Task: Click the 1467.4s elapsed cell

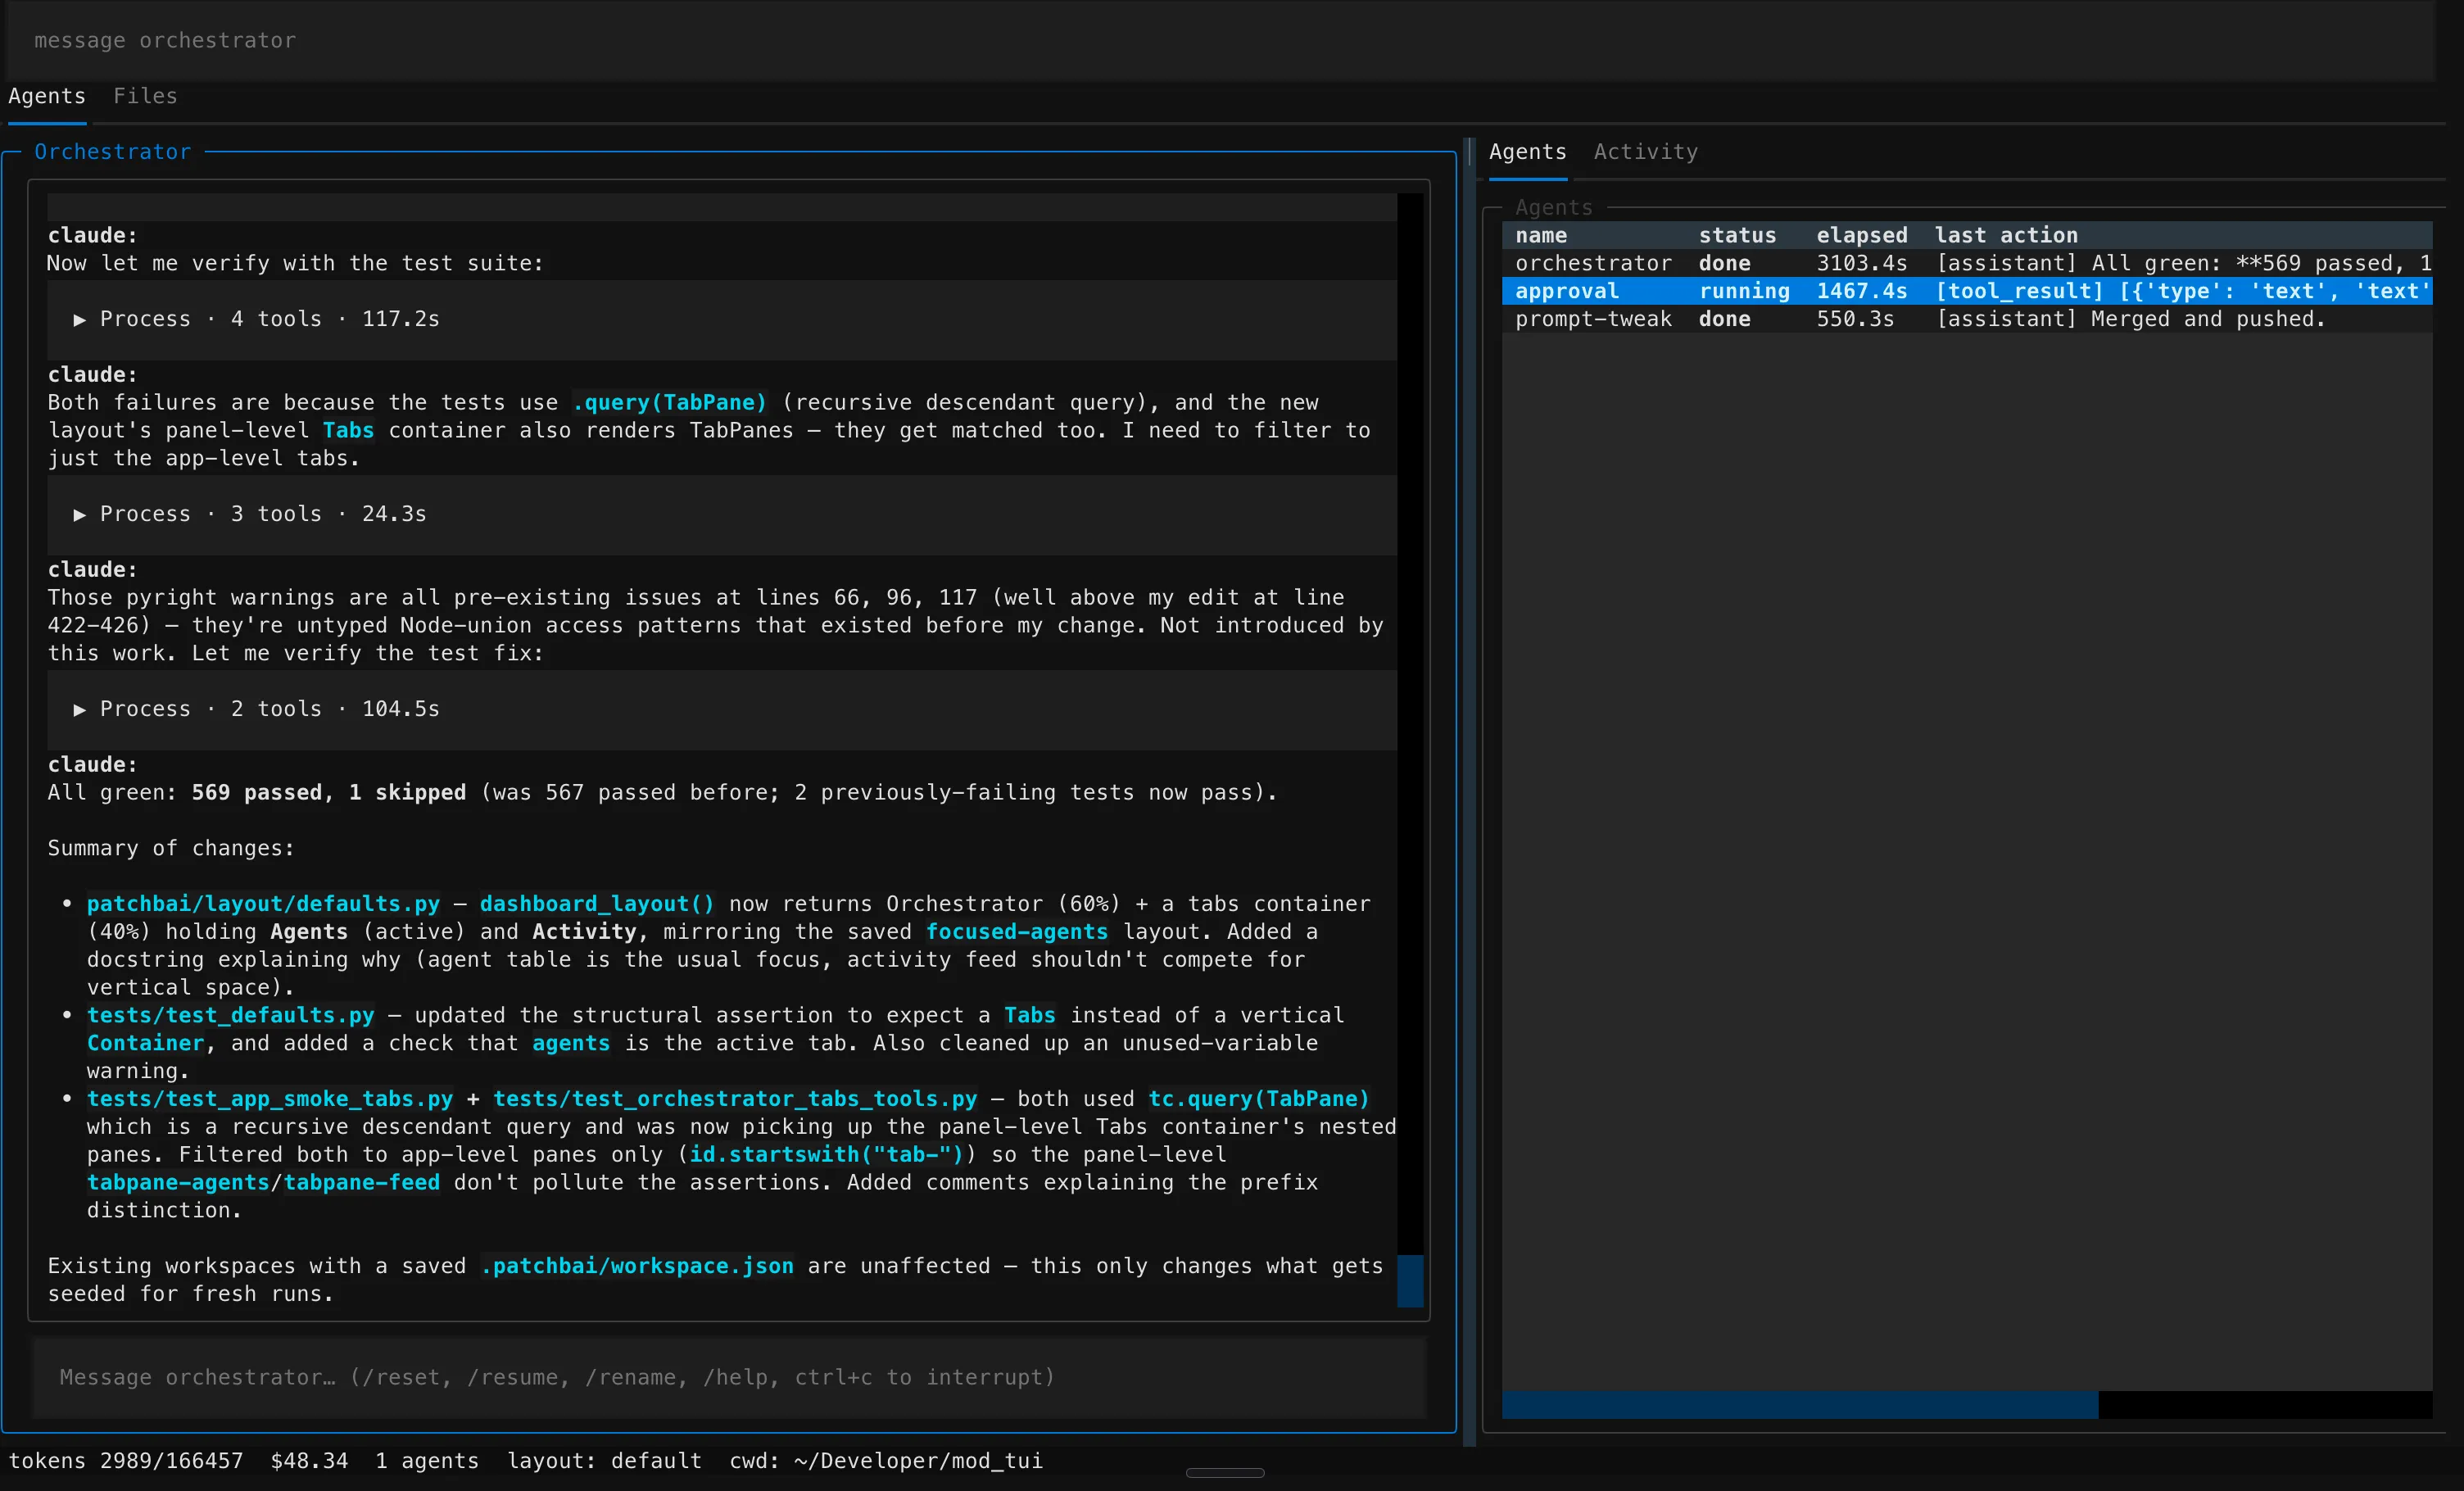Action: 1861,291
